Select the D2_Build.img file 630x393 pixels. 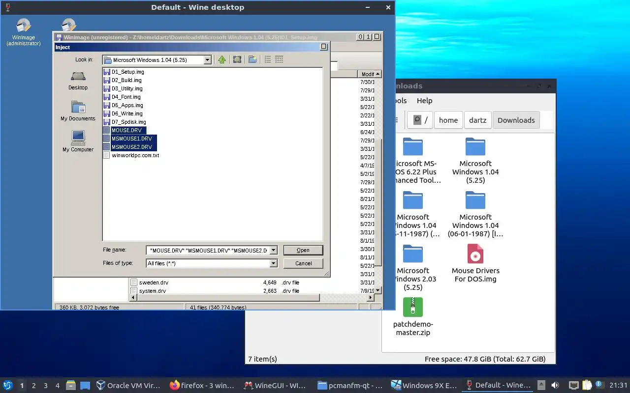coord(123,80)
